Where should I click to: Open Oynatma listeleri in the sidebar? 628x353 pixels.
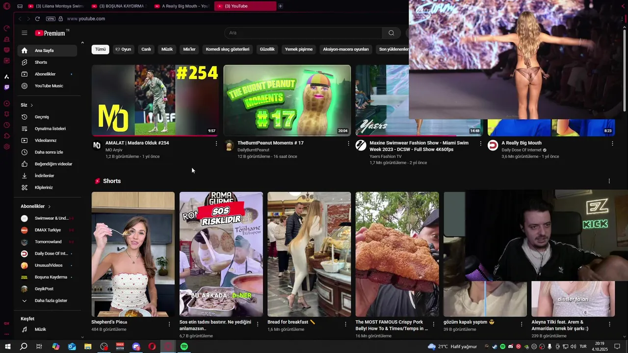47,128
